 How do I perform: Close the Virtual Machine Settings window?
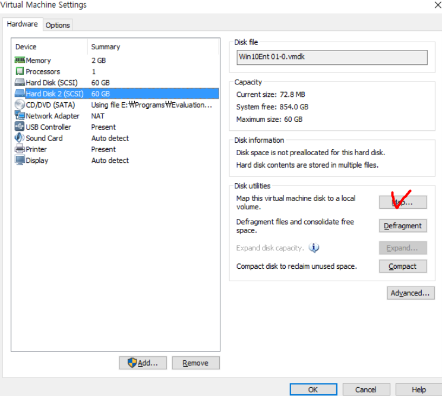click(x=438, y=5)
